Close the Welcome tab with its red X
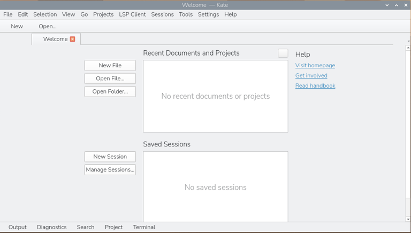The height and width of the screenshot is (233, 411). click(72, 39)
